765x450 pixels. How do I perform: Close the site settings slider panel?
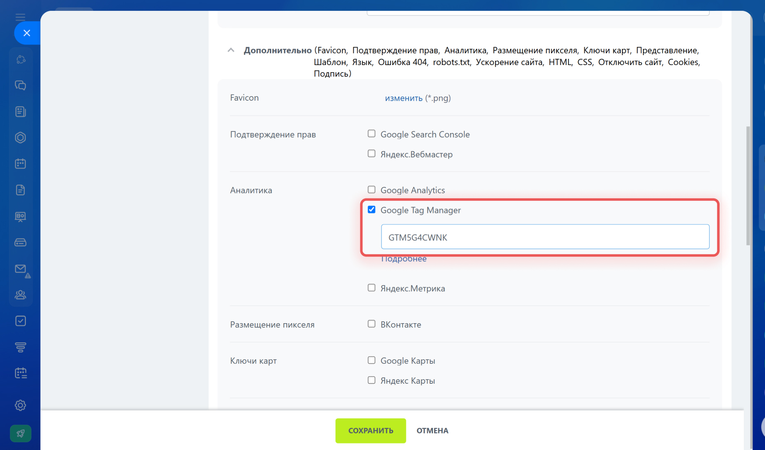pos(27,33)
